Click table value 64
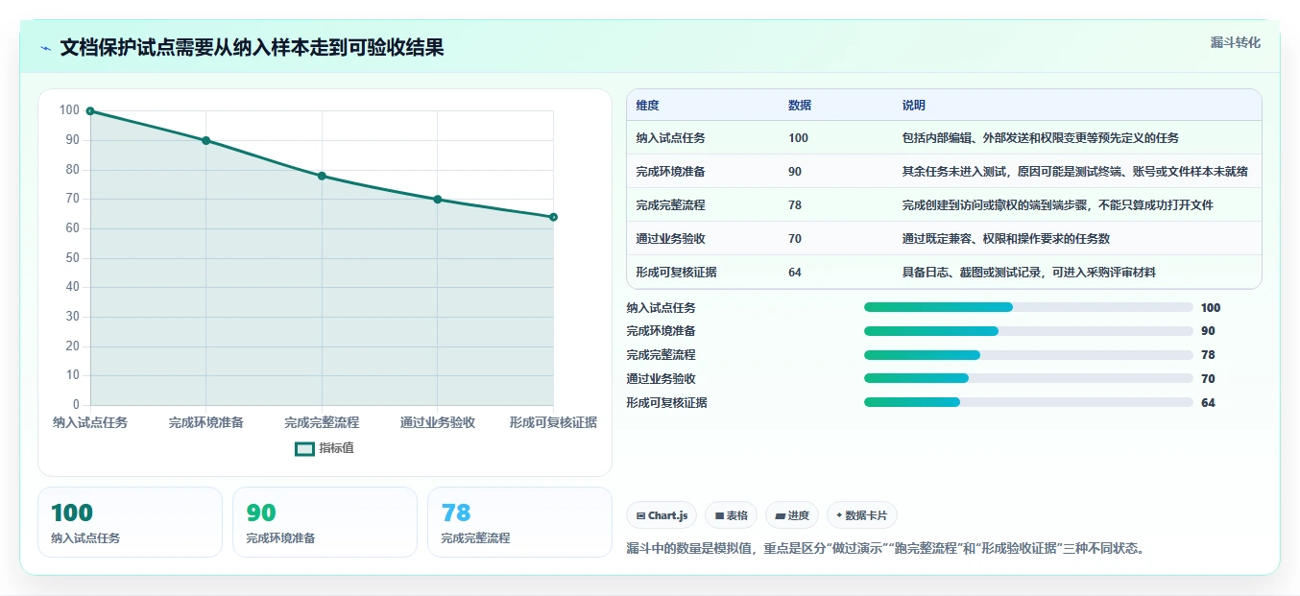The width and height of the screenshot is (1300, 596). click(795, 273)
